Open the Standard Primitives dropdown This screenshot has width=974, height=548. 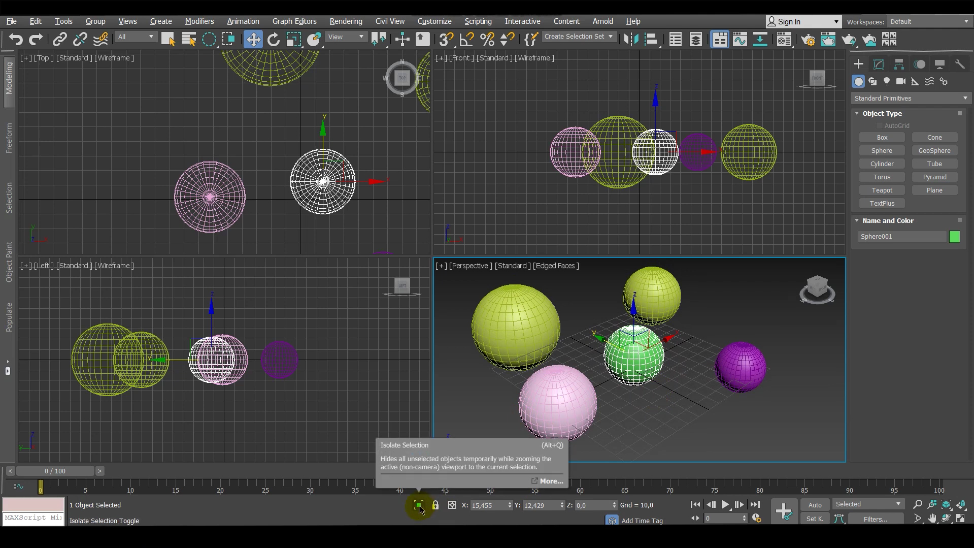[x=911, y=99]
